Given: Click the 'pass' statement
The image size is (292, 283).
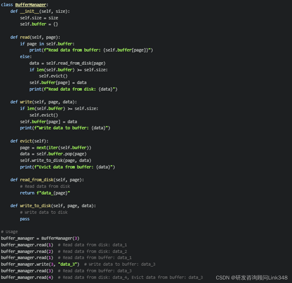Looking at the screenshot, I should tap(24, 219).
